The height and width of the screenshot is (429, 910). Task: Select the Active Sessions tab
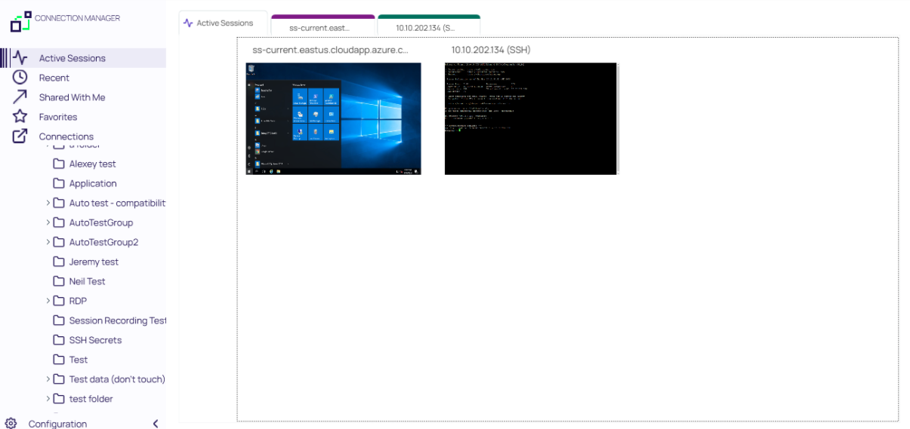click(223, 23)
